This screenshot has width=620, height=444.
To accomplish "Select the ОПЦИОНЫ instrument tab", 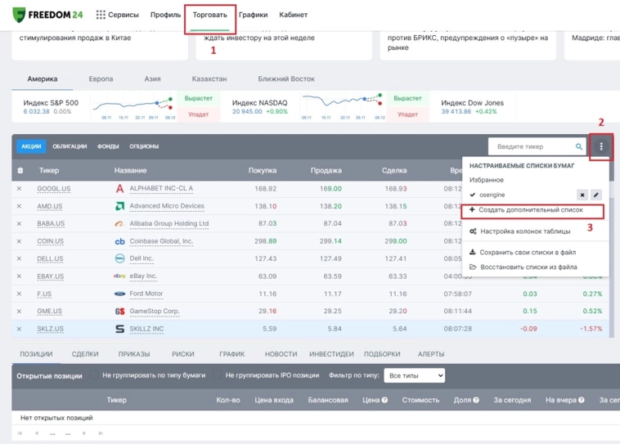I will click(144, 146).
